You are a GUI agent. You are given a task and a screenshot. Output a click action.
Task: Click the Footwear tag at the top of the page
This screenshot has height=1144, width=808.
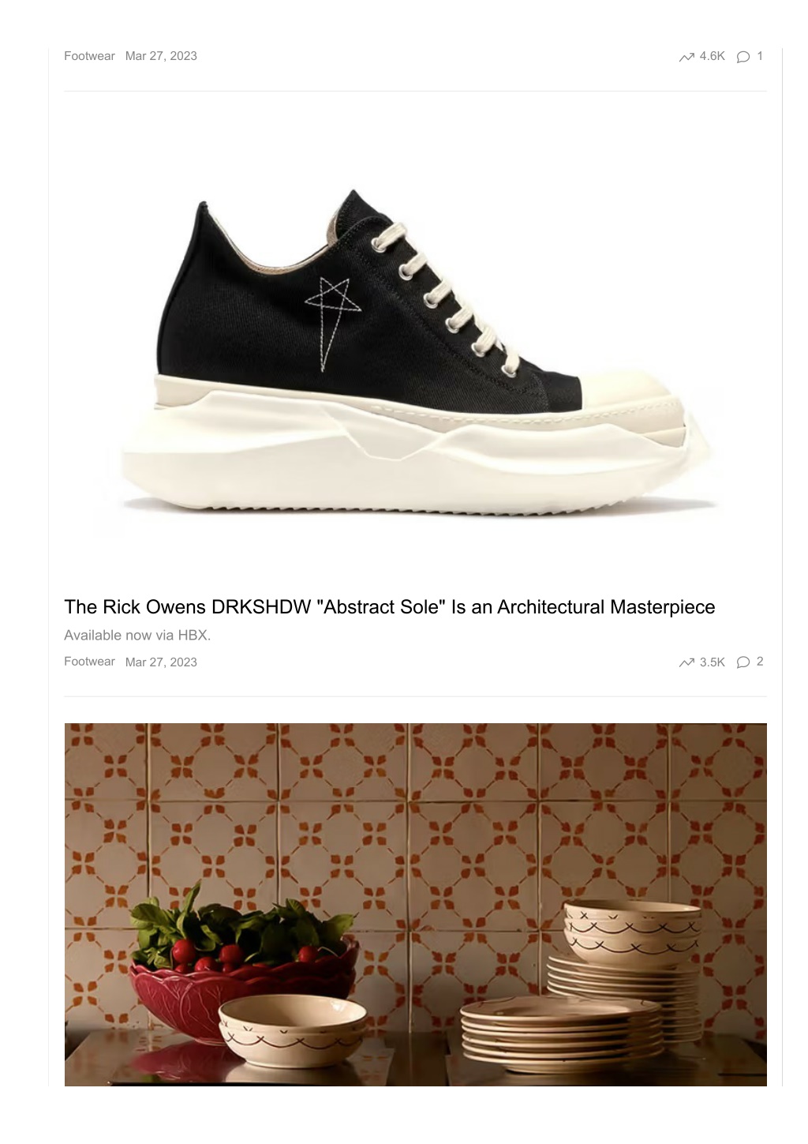pyautogui.click(x=89, y=56)
